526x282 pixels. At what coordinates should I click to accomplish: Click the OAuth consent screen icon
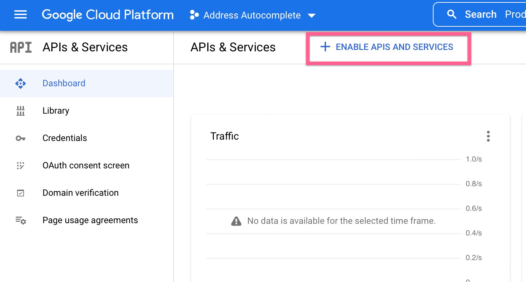21,165
